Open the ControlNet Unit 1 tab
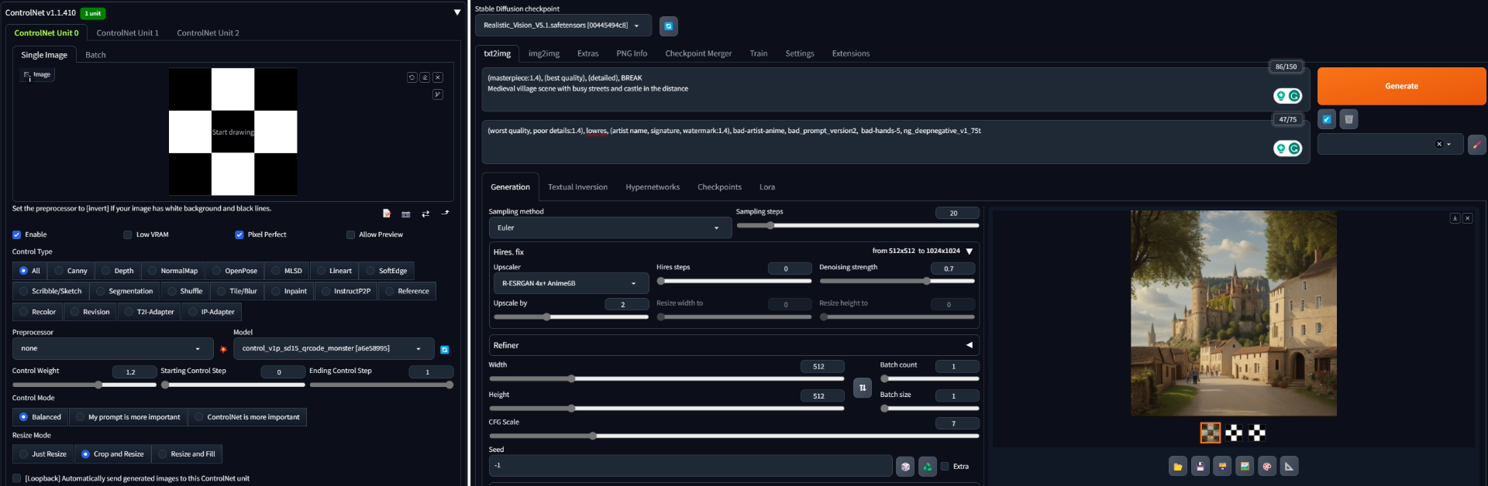1488x486 pixels. 127,33
